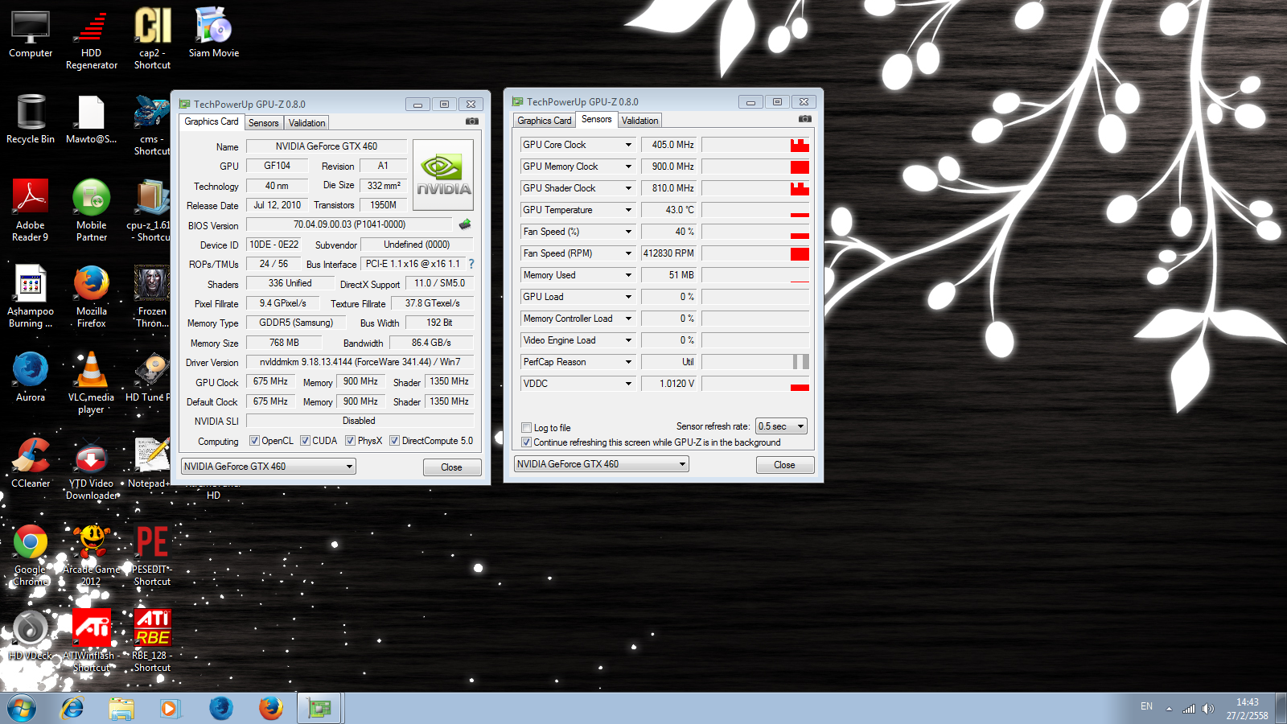Open the Video Engine Load sensor dropdown
Screen dimensions: 1287x724
pos(628,340)
